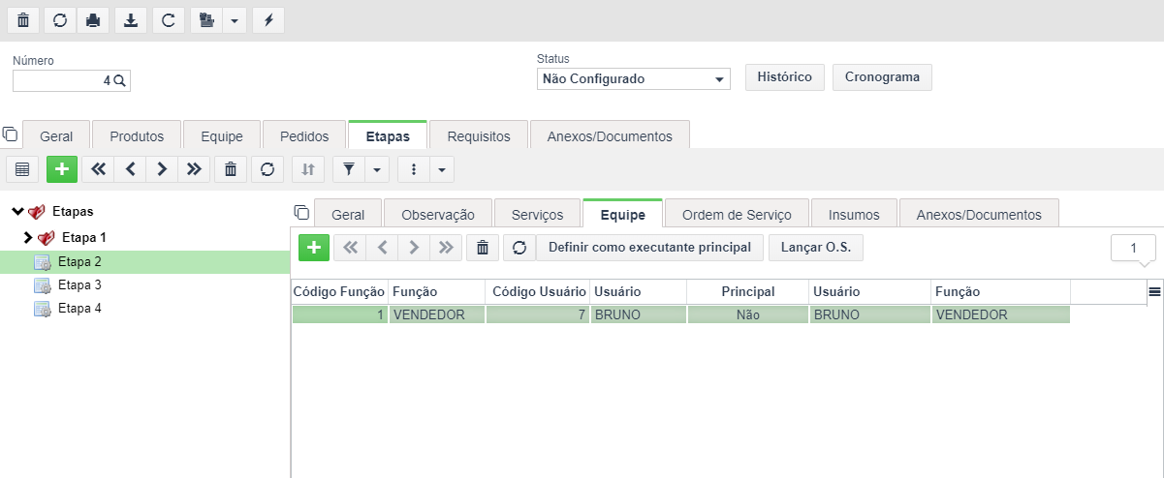The height and width of the screenshot is (478, 1164).
Task: Delete team member with Equipe trash icon
Action: point(482,248)
